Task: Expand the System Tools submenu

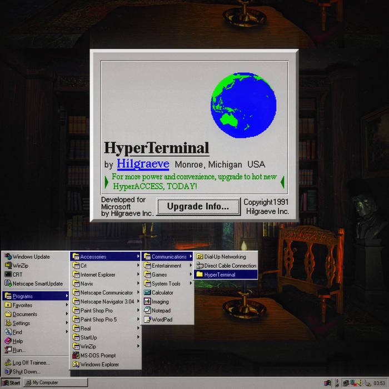Action: (x=166, y=283)
